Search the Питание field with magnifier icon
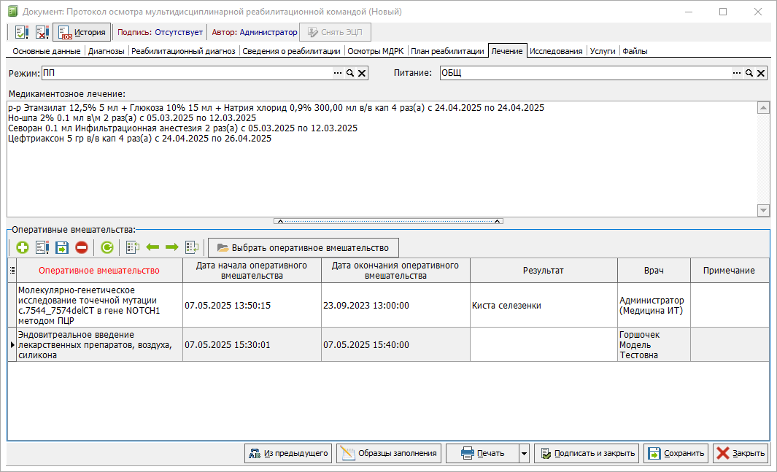 click(x=749, y=73)
